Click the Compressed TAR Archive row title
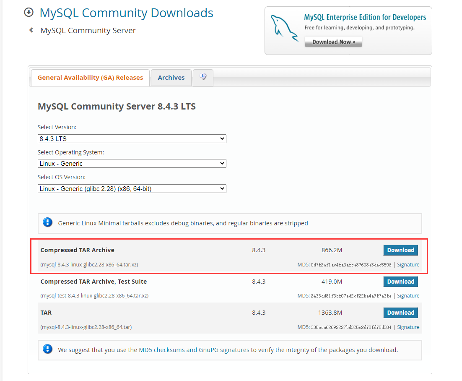Viewport: 462px width, 381px height. pyautogui.click(x=78, y=250)
